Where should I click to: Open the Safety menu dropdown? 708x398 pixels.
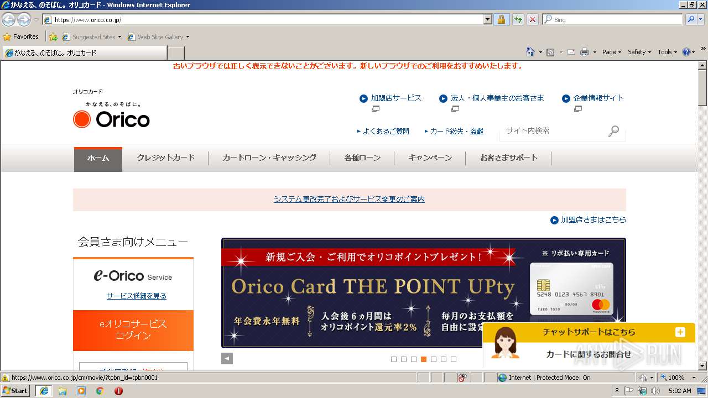coord(639,52)
